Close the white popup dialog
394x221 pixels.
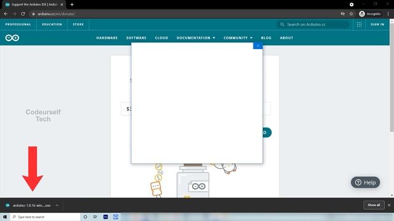[x=258, y=46]
